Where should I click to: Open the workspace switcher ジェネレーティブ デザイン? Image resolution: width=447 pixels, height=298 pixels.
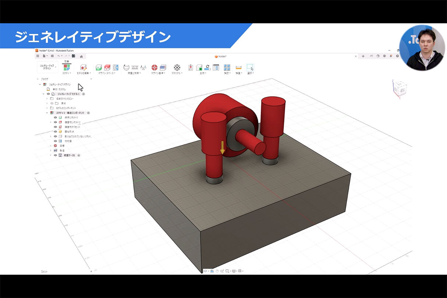coord(47,67)
